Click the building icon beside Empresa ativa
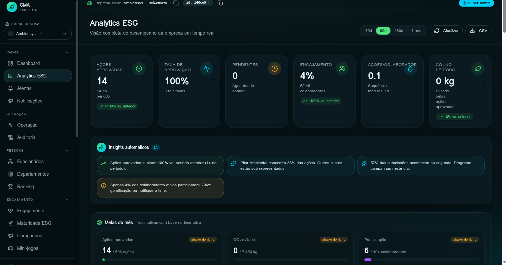The width and height of the screenshot is (507, 265). coord(89,3)
